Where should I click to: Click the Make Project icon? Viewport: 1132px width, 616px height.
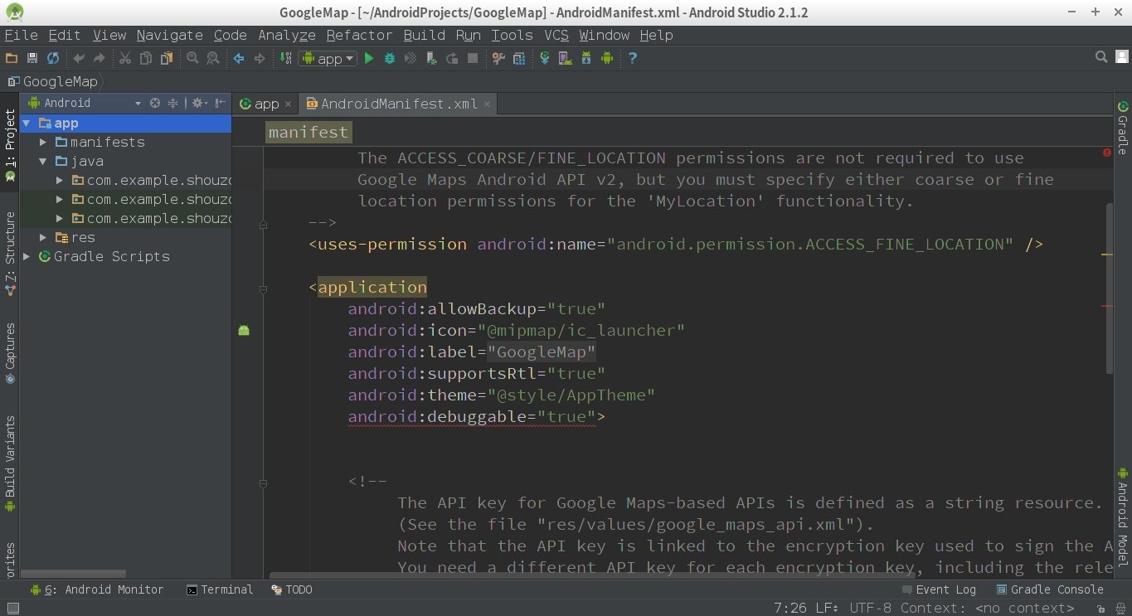coord(285,58)
